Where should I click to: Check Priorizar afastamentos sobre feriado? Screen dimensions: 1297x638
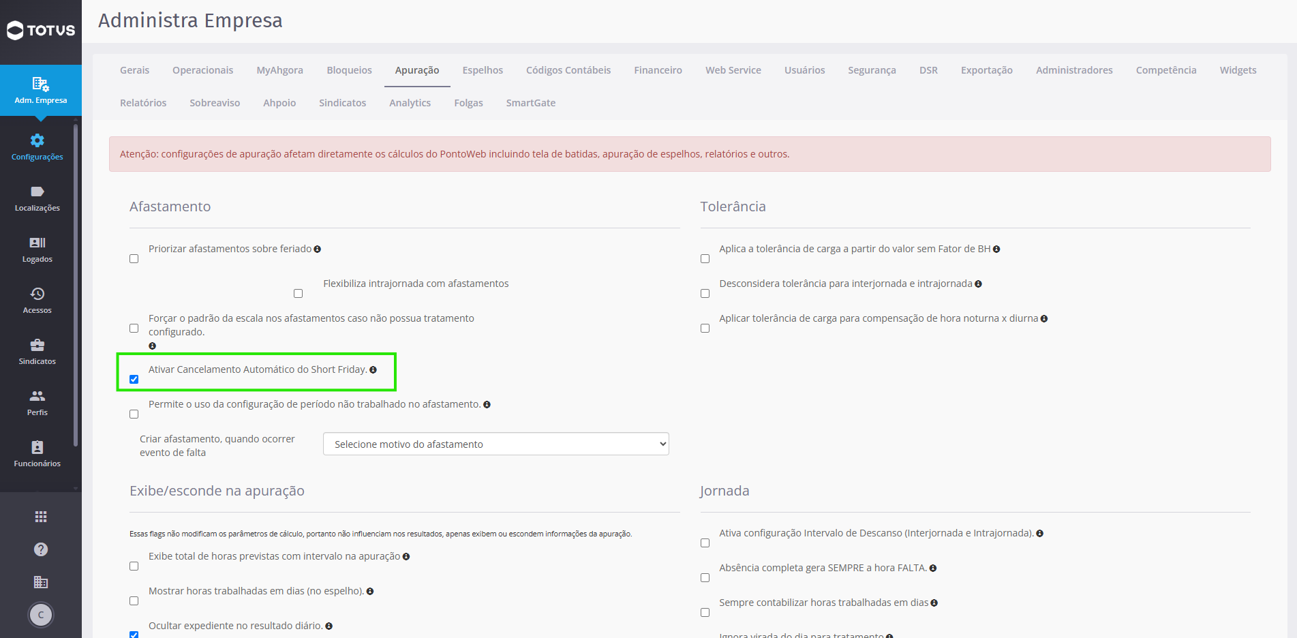pyautogui.click(x=134, y=259)
